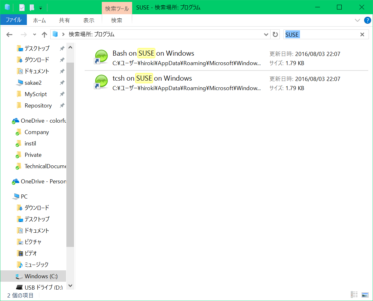Viewport: 373px width, 301px height.
Task: Open the 検索 ribbon tab
Action: pos(117,20)
